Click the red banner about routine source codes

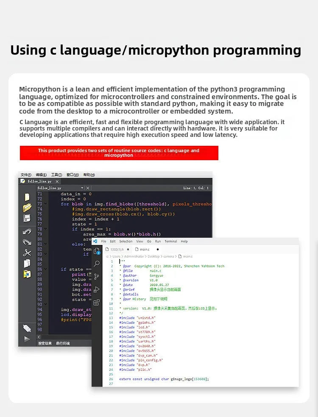(119, 153)
